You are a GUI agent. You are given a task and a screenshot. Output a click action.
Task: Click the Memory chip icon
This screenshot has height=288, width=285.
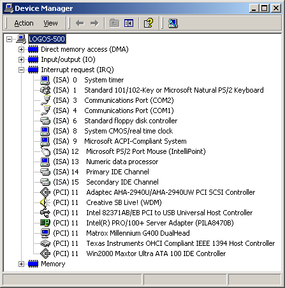[33, 264]
